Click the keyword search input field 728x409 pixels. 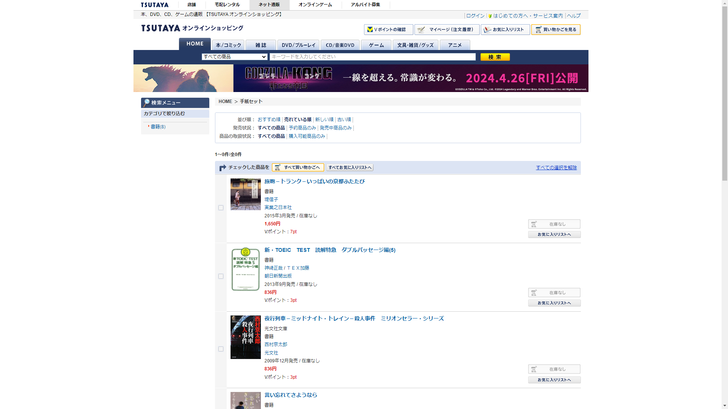(372, 57)
